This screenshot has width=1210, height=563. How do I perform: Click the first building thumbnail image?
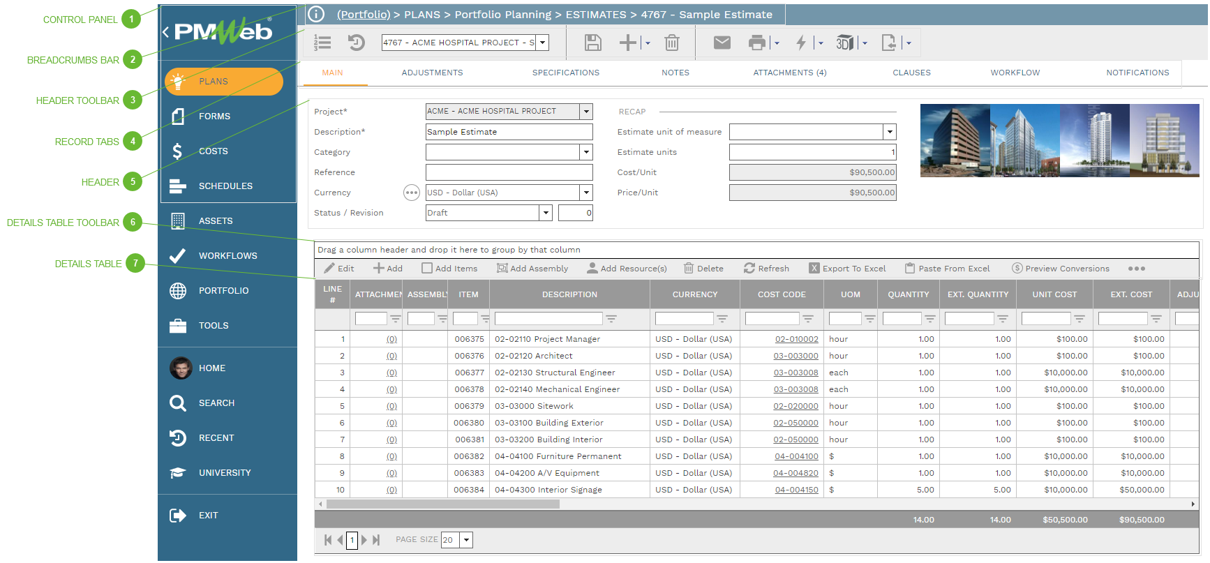(955, 140)
